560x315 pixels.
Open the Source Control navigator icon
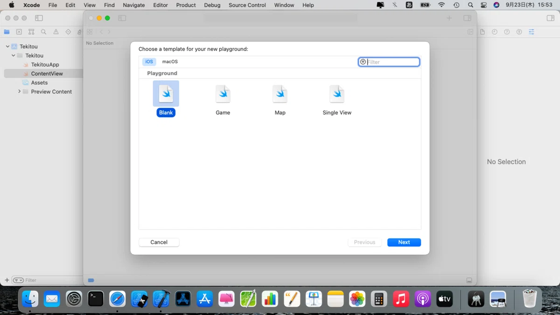[19, 32]
